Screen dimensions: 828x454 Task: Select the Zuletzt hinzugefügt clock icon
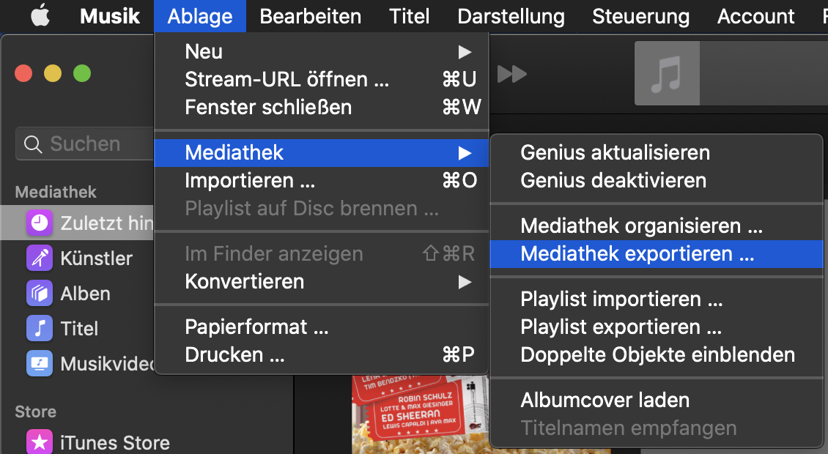point(40,223)
